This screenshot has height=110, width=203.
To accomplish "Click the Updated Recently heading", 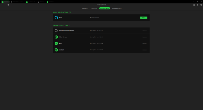I will pos(61,25).
